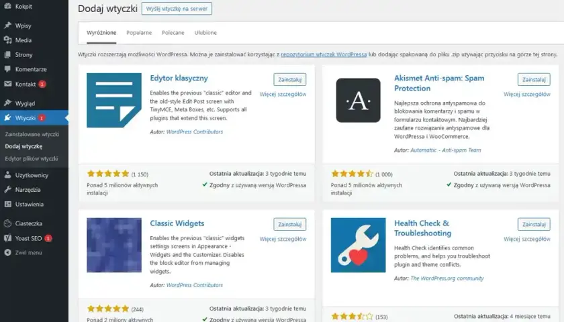Viewport: 564px width, 322px height.
Task: Open Więcej szczegółów for Edytor klasyczny
Action: click(x=283, y=94)
